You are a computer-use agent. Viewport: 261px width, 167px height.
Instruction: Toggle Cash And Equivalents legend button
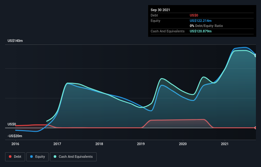click(73, 157)
